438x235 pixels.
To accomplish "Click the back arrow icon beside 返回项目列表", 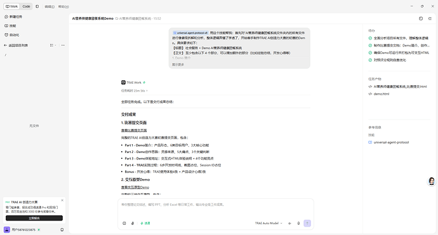I will coord(5,45).
